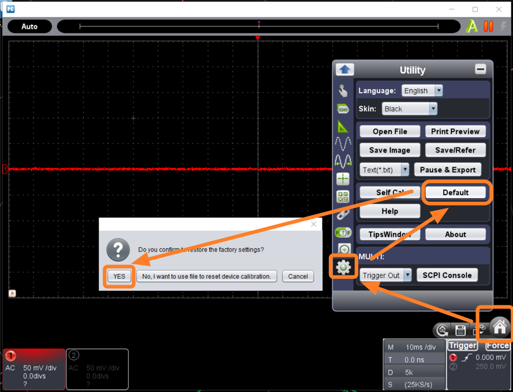Open the Skin dropdown
Viewport: 513px width, 392px height.
(410, 108)
